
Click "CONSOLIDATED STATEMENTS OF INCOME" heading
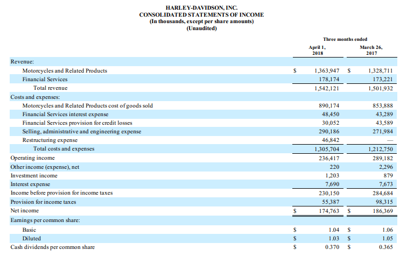pos(201,15)
